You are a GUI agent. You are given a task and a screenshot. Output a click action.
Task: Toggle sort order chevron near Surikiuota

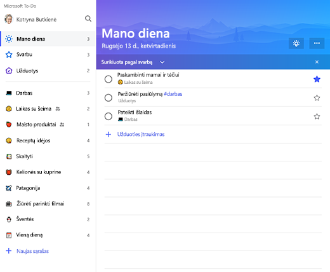[x=162, y=62]
